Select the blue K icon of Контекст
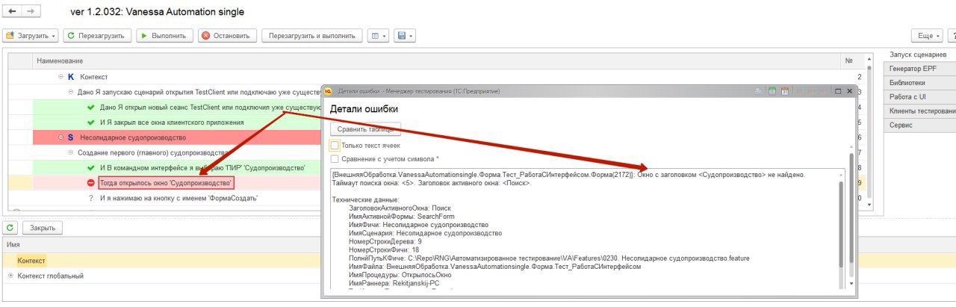956x307 pixels. pyautogui.click(x=71, y=77)
